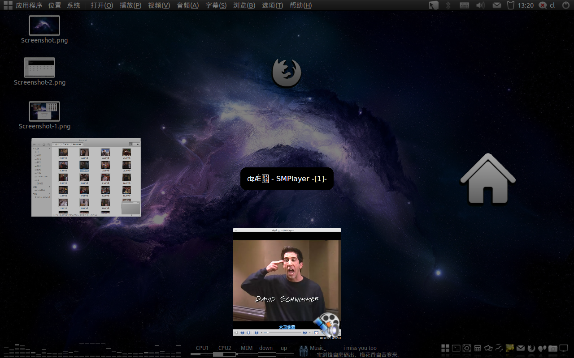Open the folder icon in bottom dock

(x=553, y=348)
